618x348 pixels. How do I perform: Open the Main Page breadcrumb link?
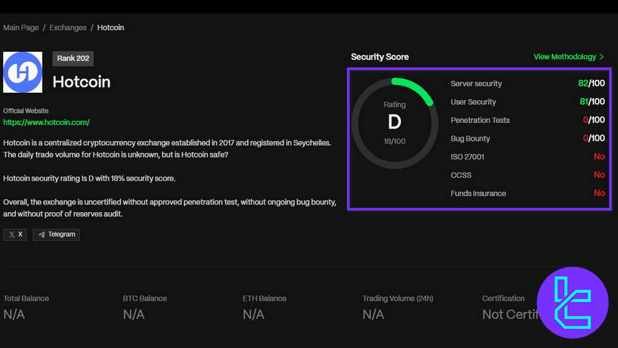[x=21, y=27]
